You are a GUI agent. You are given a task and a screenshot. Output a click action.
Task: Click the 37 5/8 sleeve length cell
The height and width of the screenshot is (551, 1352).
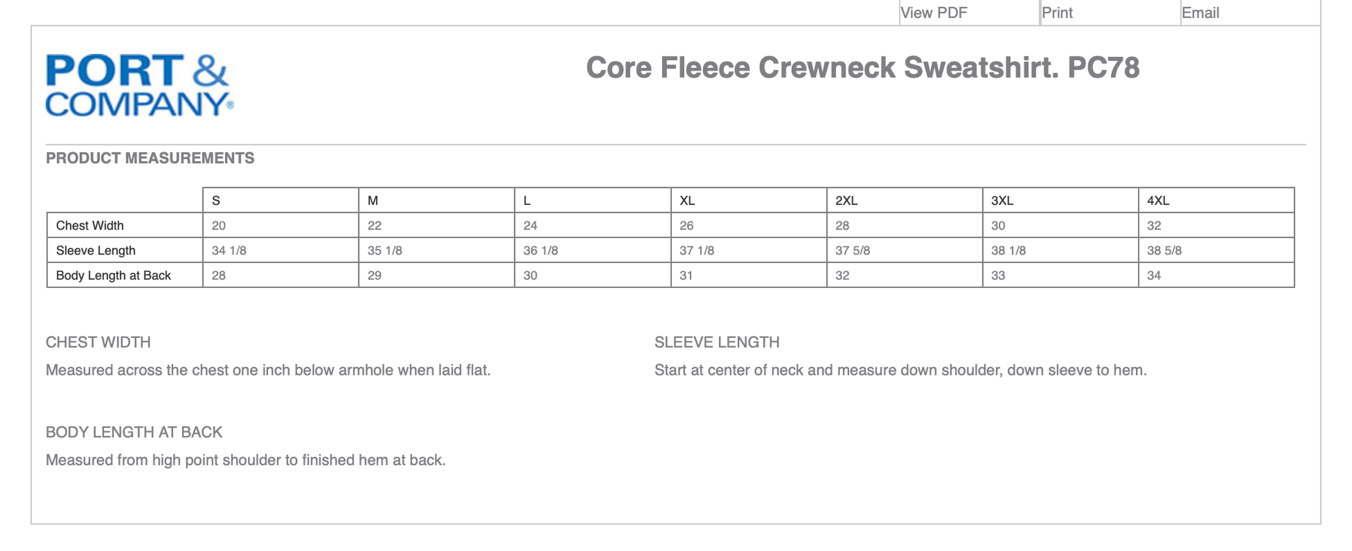(x=852, y=251)
